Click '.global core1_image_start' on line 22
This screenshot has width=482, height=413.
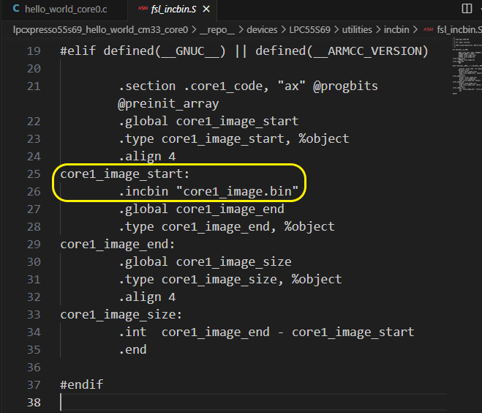coord(208,122)
